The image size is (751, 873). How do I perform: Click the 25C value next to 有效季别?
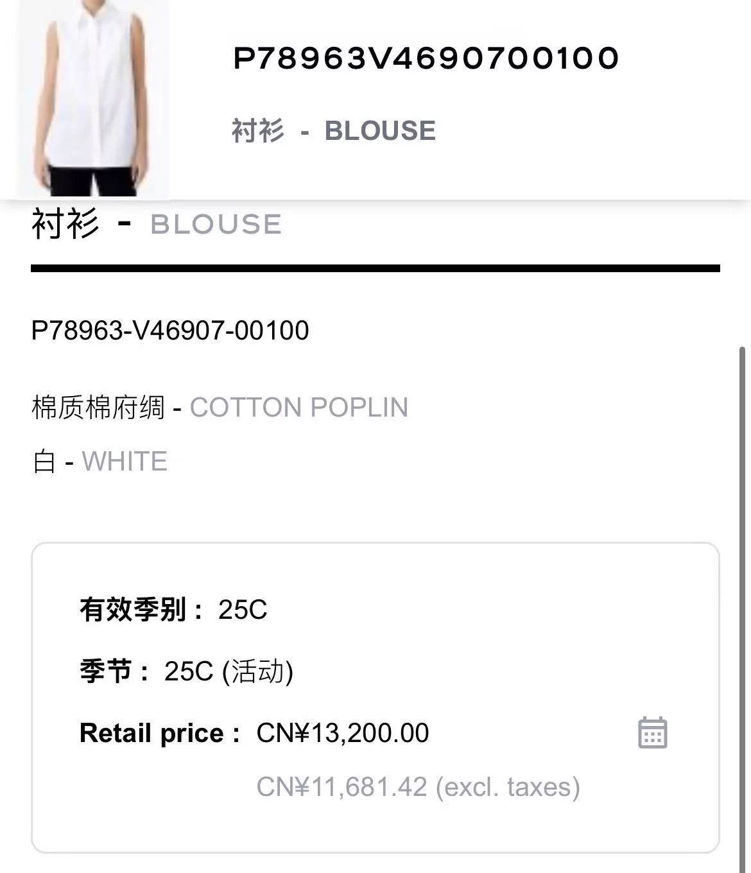click(x=243, y=610)
